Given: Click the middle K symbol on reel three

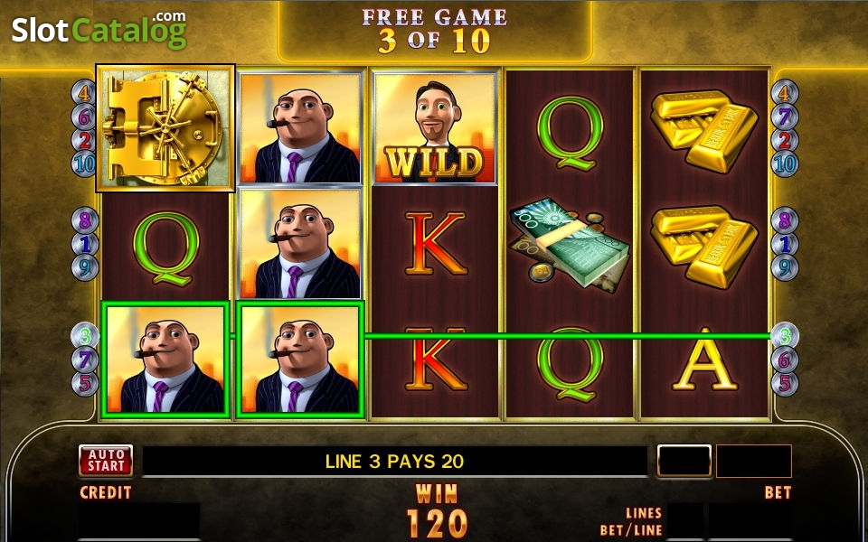Looking at the screenshot, I should [436, 244].
